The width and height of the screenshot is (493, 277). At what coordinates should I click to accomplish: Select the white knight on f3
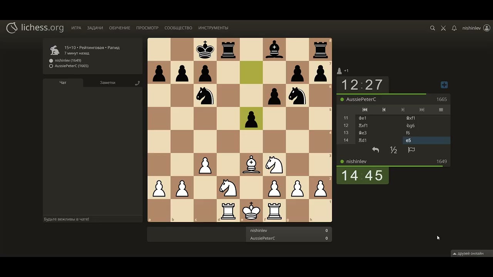click(274, 165)
